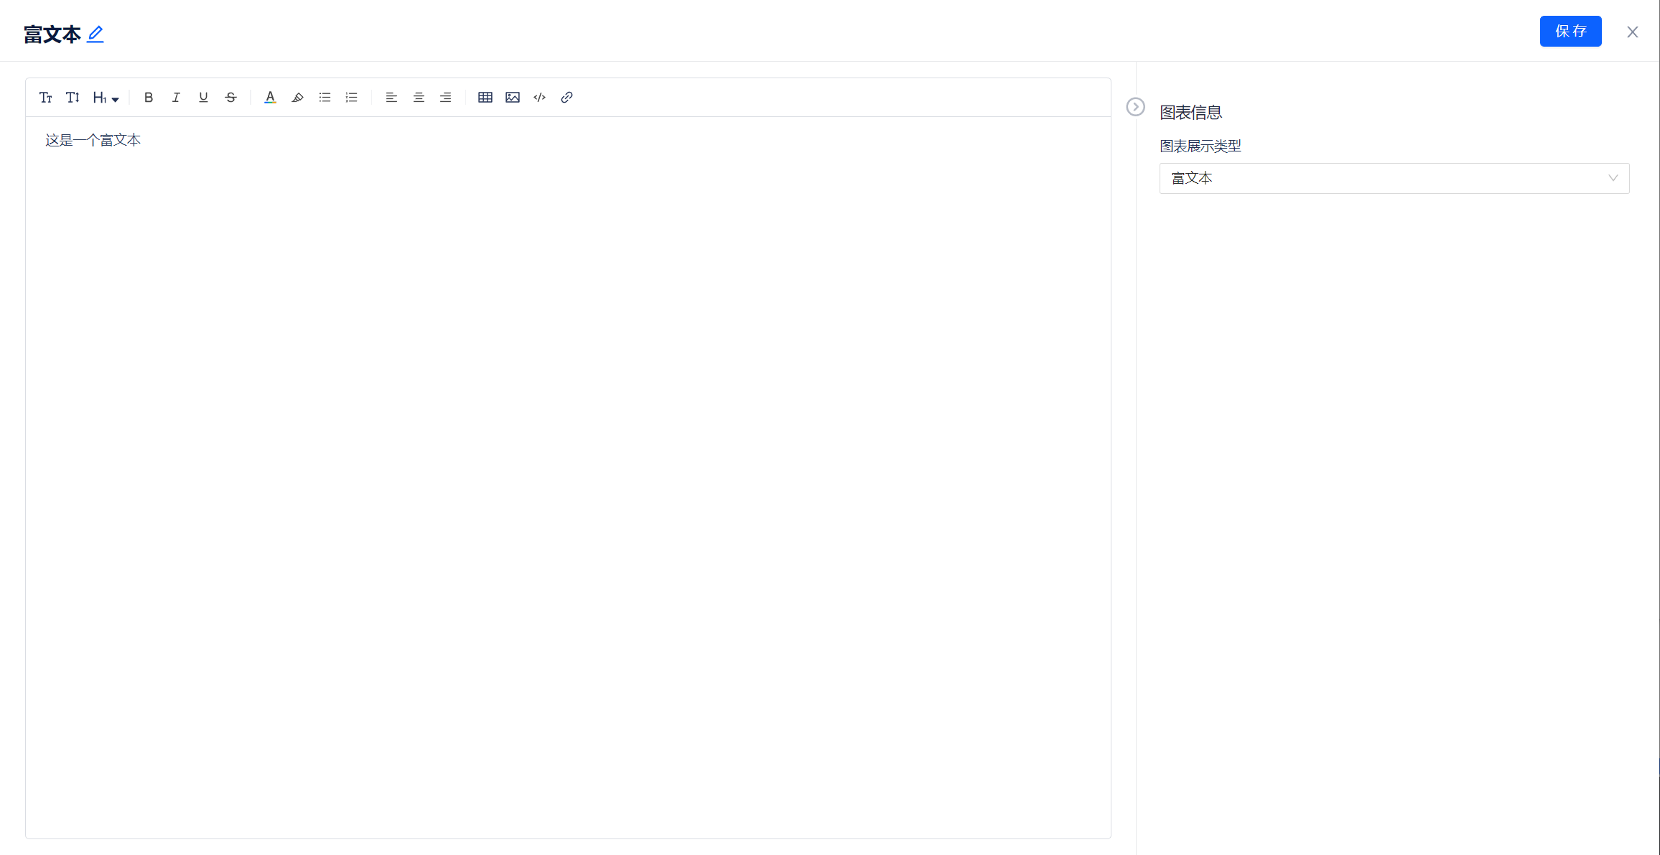
Task: Open the text color picker
Action: coord(270,98)
